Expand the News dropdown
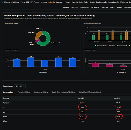Screen dimensions: 131x130 [112, 7]
